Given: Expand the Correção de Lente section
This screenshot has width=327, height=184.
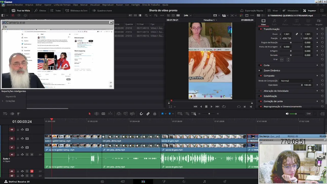Looking at the screenshot, I should [x=273, y=101].
